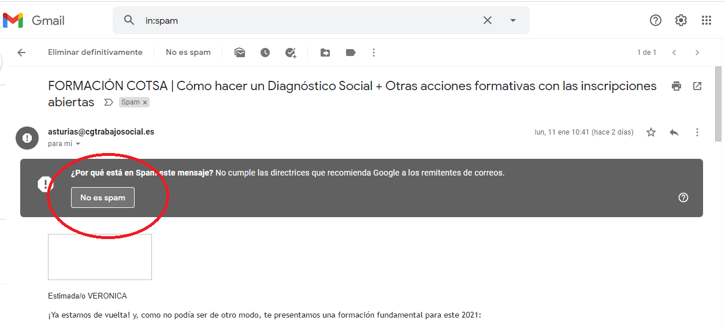The width and height of the screenshot is (725, 328).
Task: Click the snooze clock icon
Action: [265, 53]
